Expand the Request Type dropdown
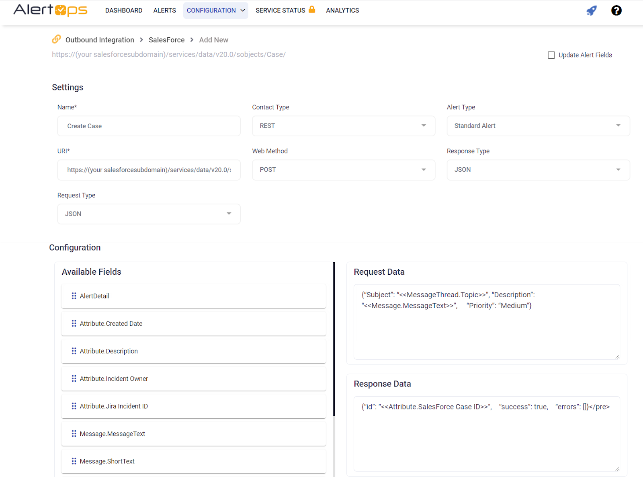 (149, 214)
